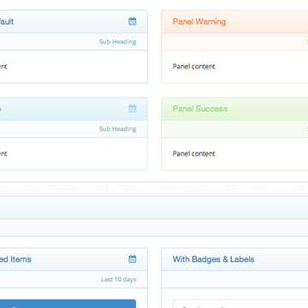Select the Panel Success title

pos(200,109)
